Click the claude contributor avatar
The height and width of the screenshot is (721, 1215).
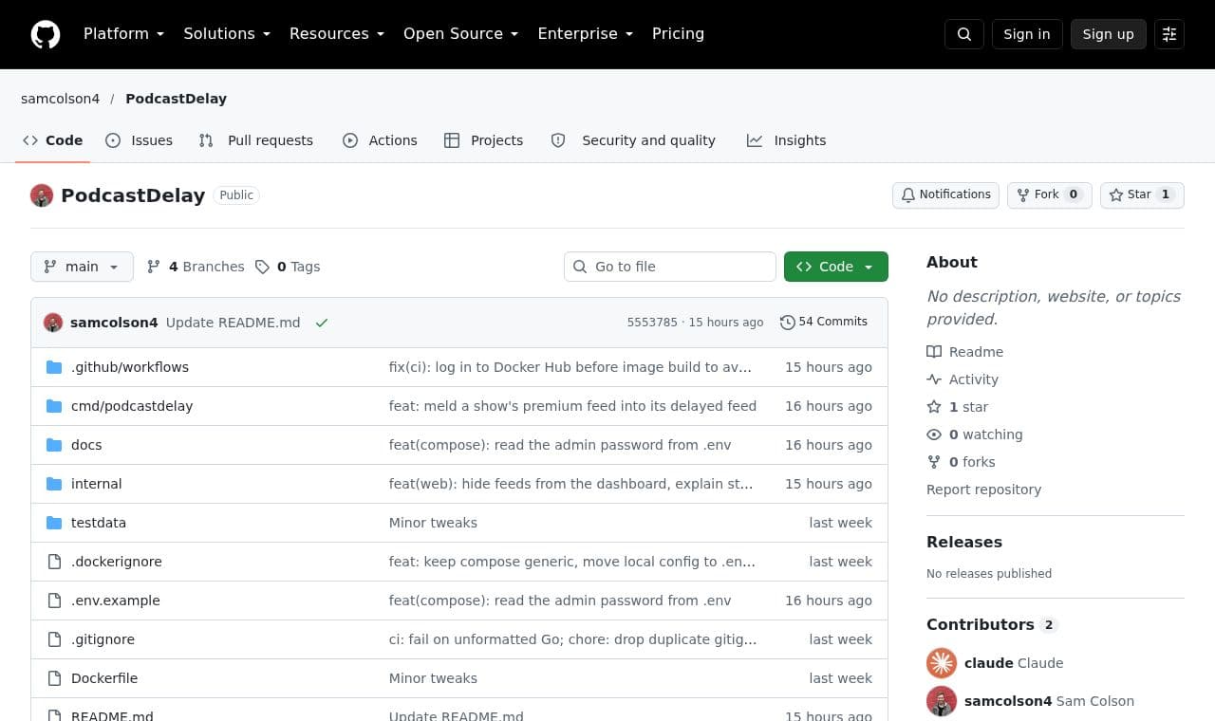click(942, 663)
